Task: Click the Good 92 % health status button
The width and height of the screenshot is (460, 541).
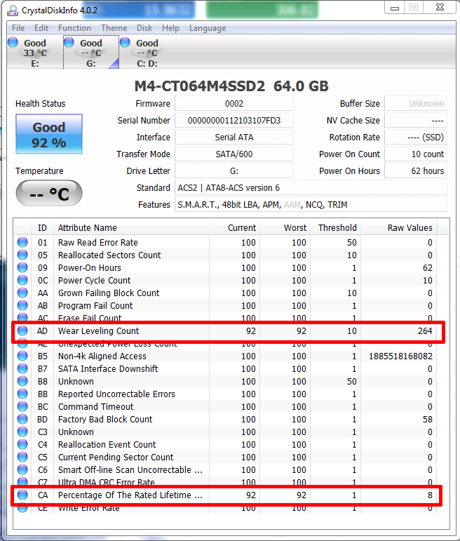Action: pyautogui.click(x=49, y=134)
